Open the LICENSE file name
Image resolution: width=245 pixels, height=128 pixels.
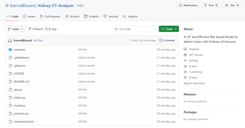19,74
